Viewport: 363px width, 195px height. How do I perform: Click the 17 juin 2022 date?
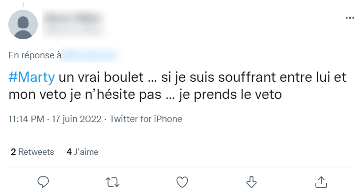pyautogui.click(x=77, y=119)
